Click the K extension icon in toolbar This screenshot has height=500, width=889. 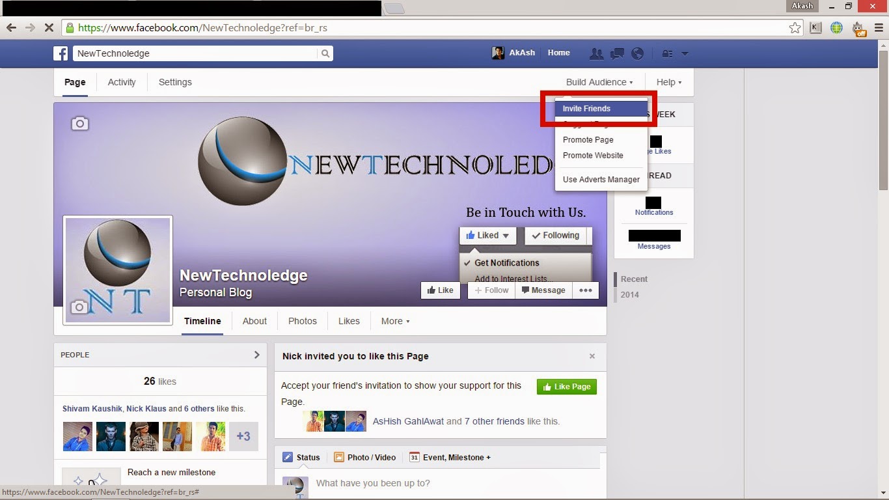(x=815, y=28)
